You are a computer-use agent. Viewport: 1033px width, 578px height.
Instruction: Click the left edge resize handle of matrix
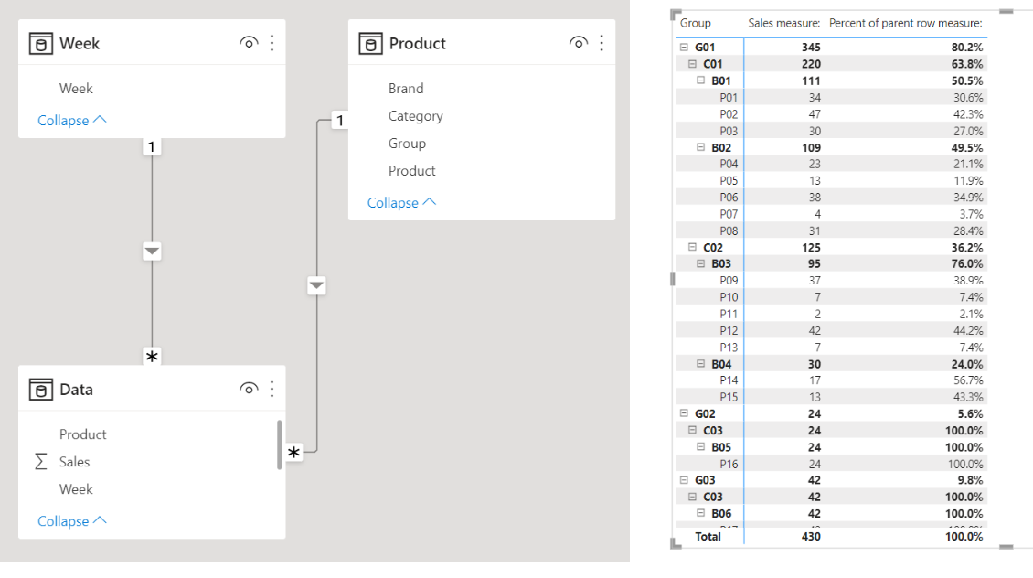672,279
